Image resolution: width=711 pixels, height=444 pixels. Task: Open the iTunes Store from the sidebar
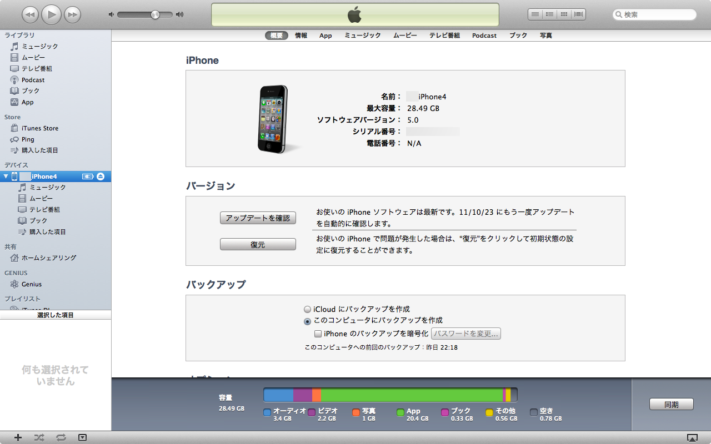[39, 128]
